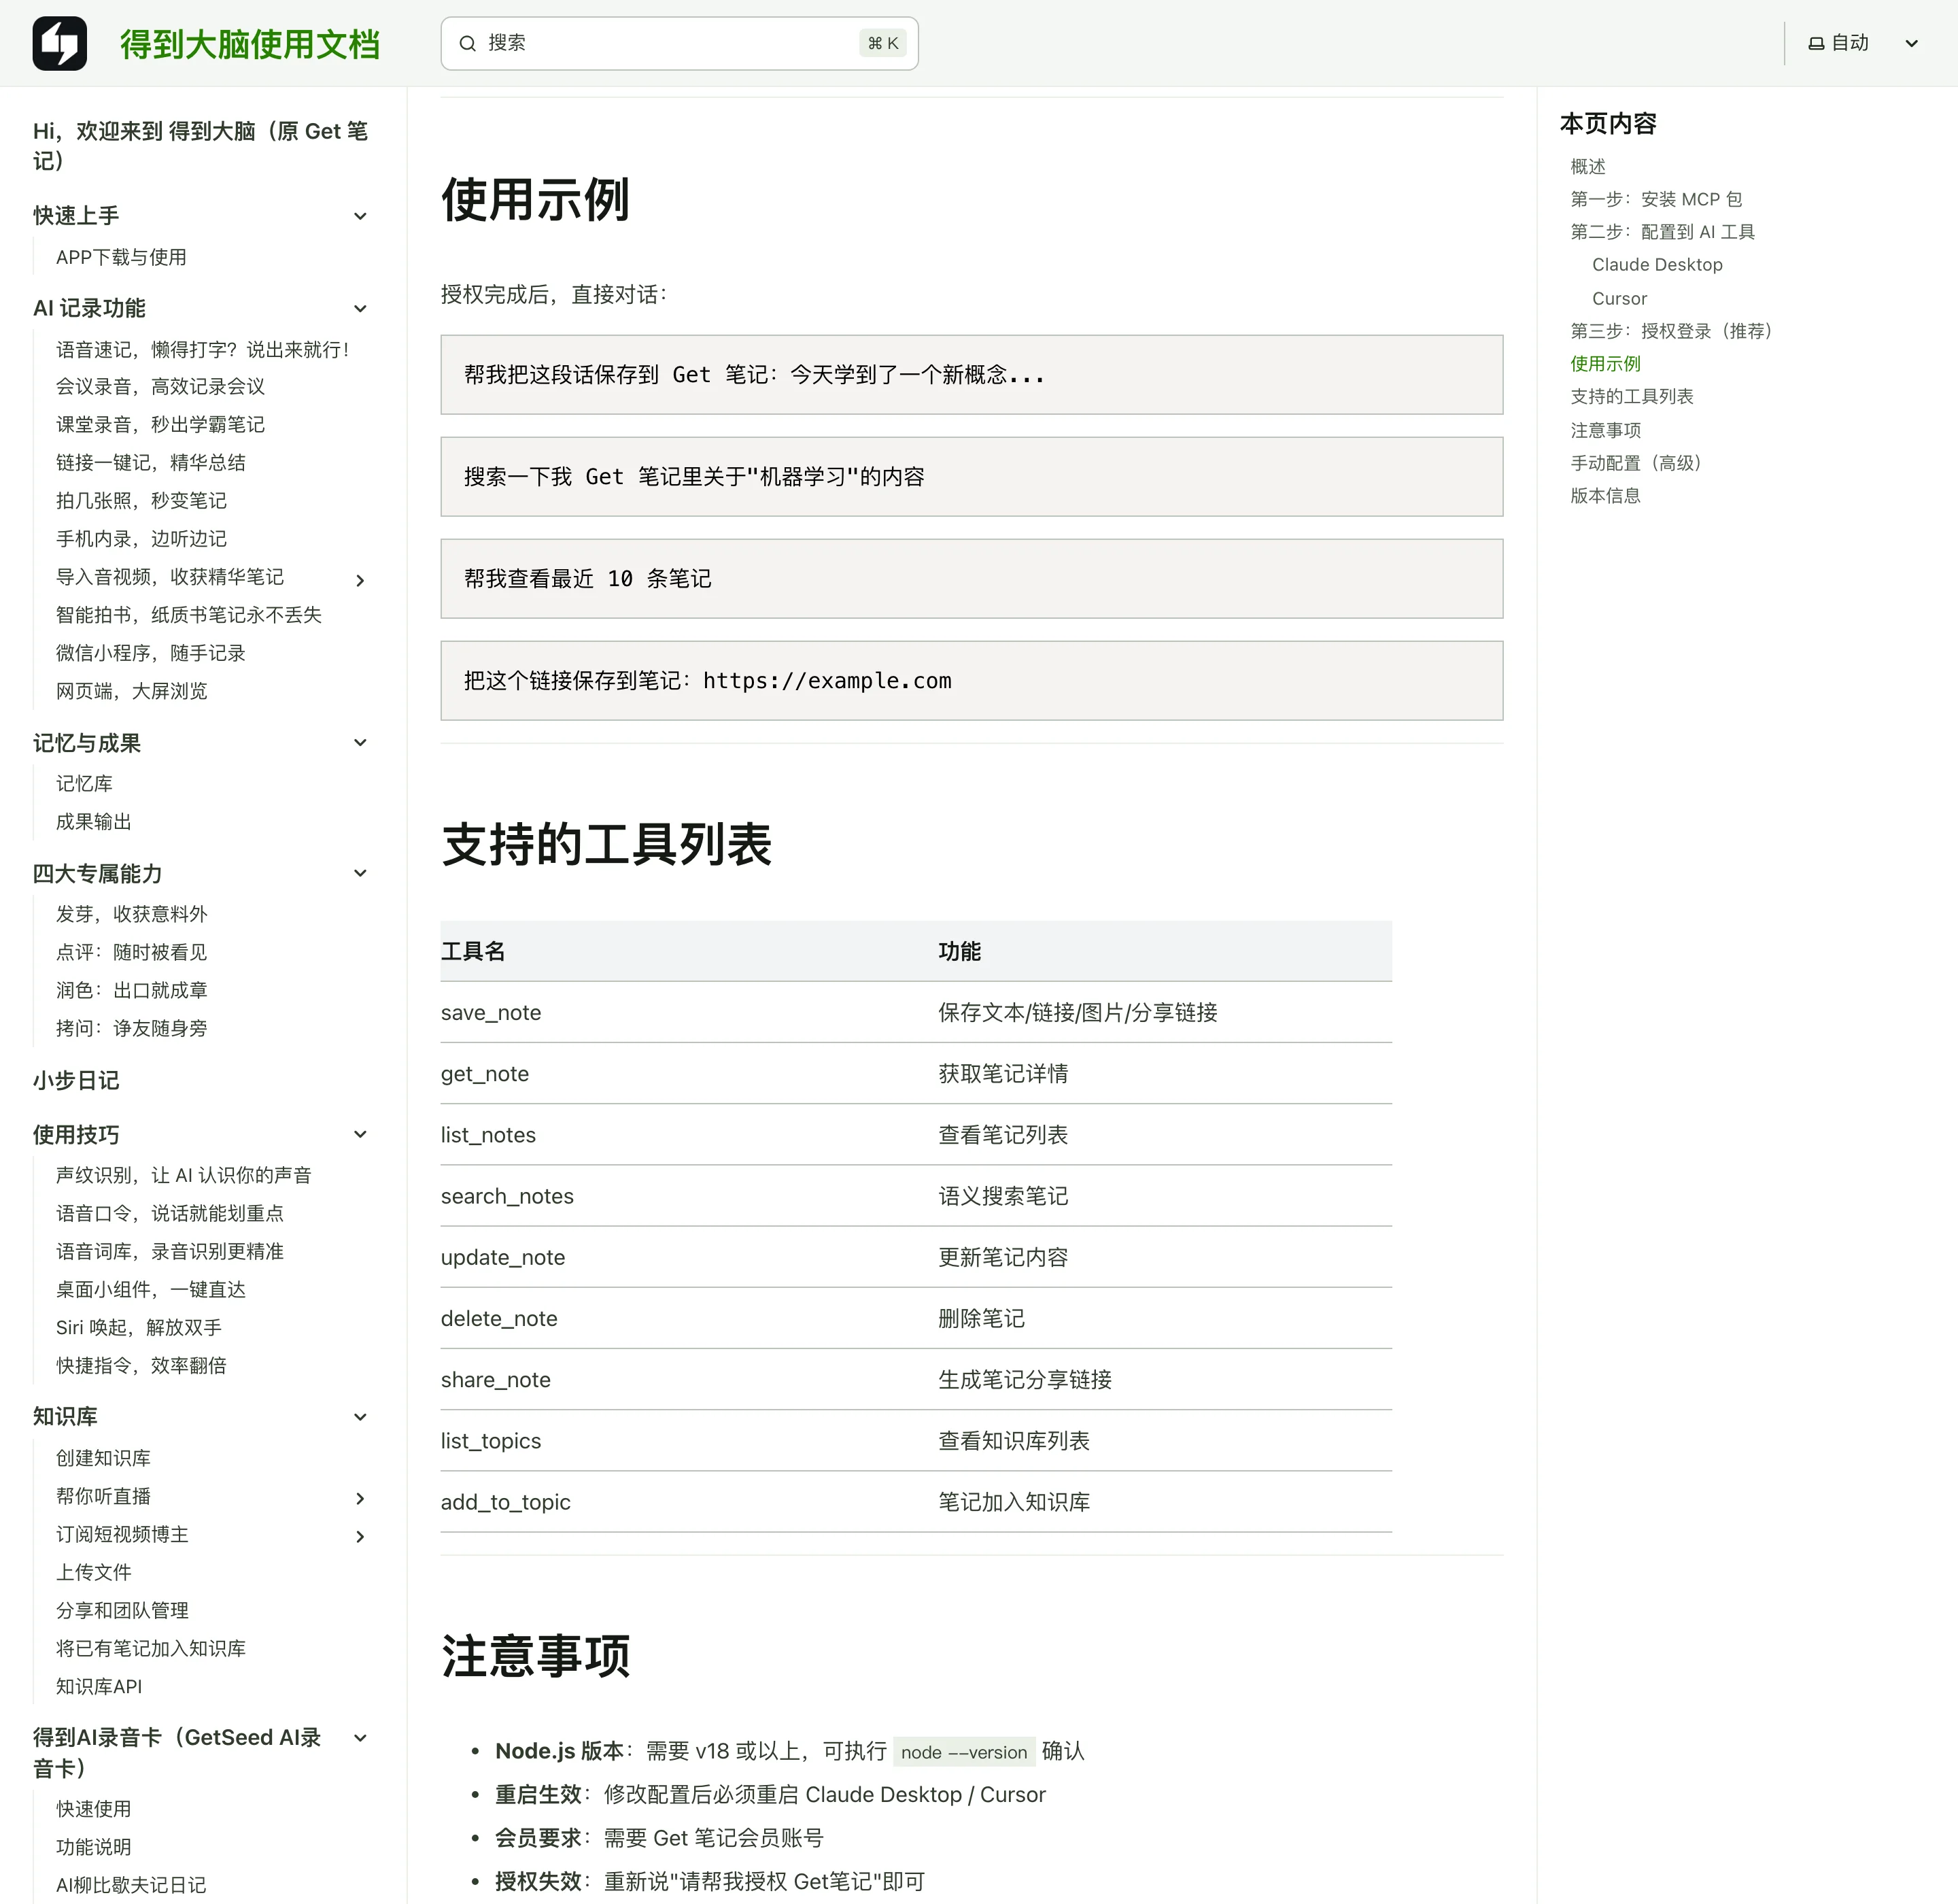Open 成果输出 sidebar item
Screen dimensions: 1958x1904
pos(94,821)
